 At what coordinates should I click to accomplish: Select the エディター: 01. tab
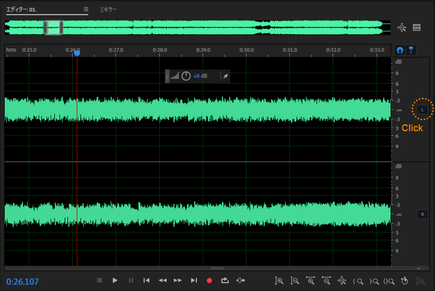click(x=21, y=9)
